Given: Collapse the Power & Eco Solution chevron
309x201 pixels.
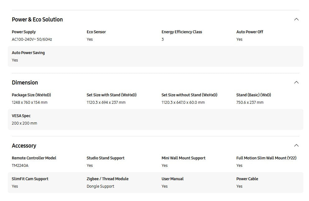Looking at the screenshot, I should pos(296,19).
